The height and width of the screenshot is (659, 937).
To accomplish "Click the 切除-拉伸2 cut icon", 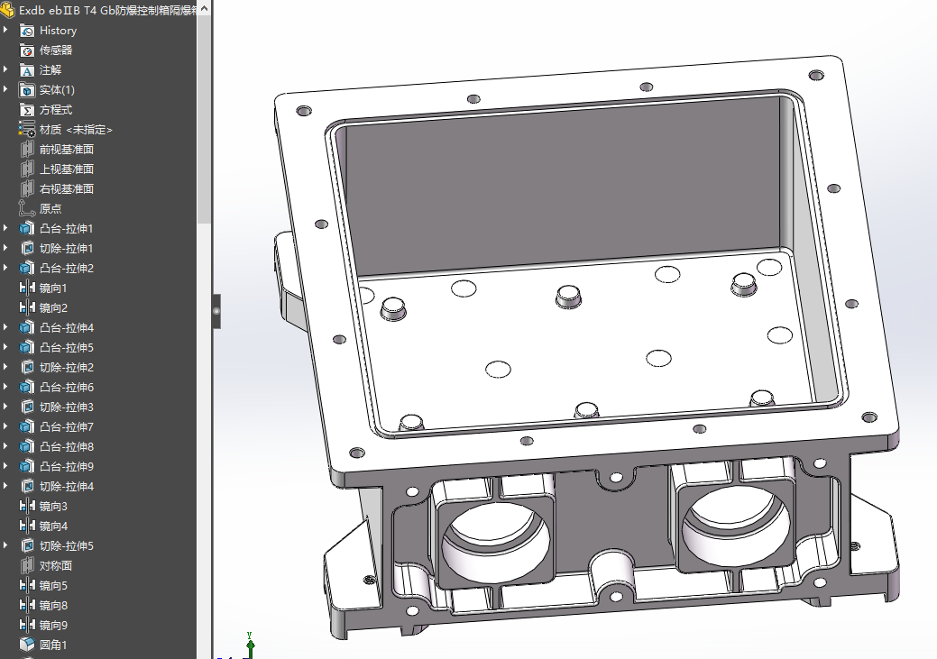I will tap(27, 367).
